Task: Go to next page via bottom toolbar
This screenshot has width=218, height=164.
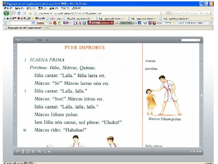Action: tap(197, 152)
